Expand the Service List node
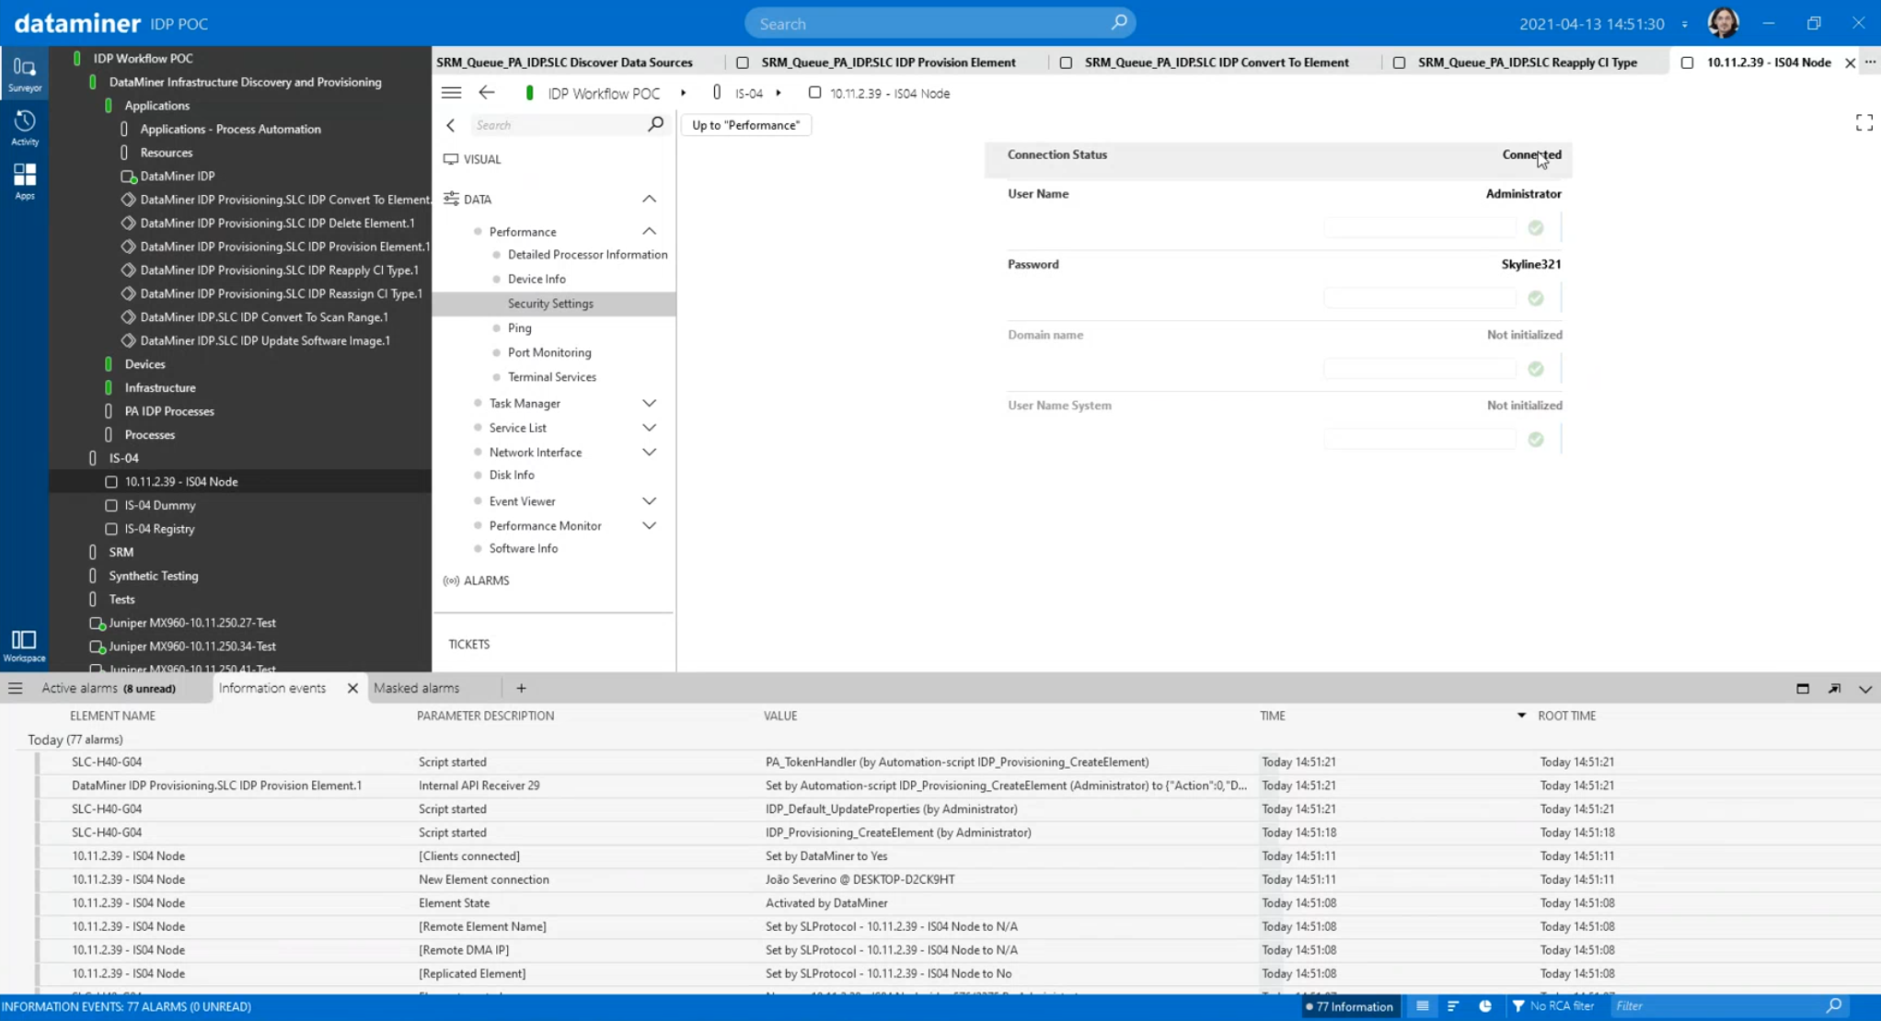 649,428
